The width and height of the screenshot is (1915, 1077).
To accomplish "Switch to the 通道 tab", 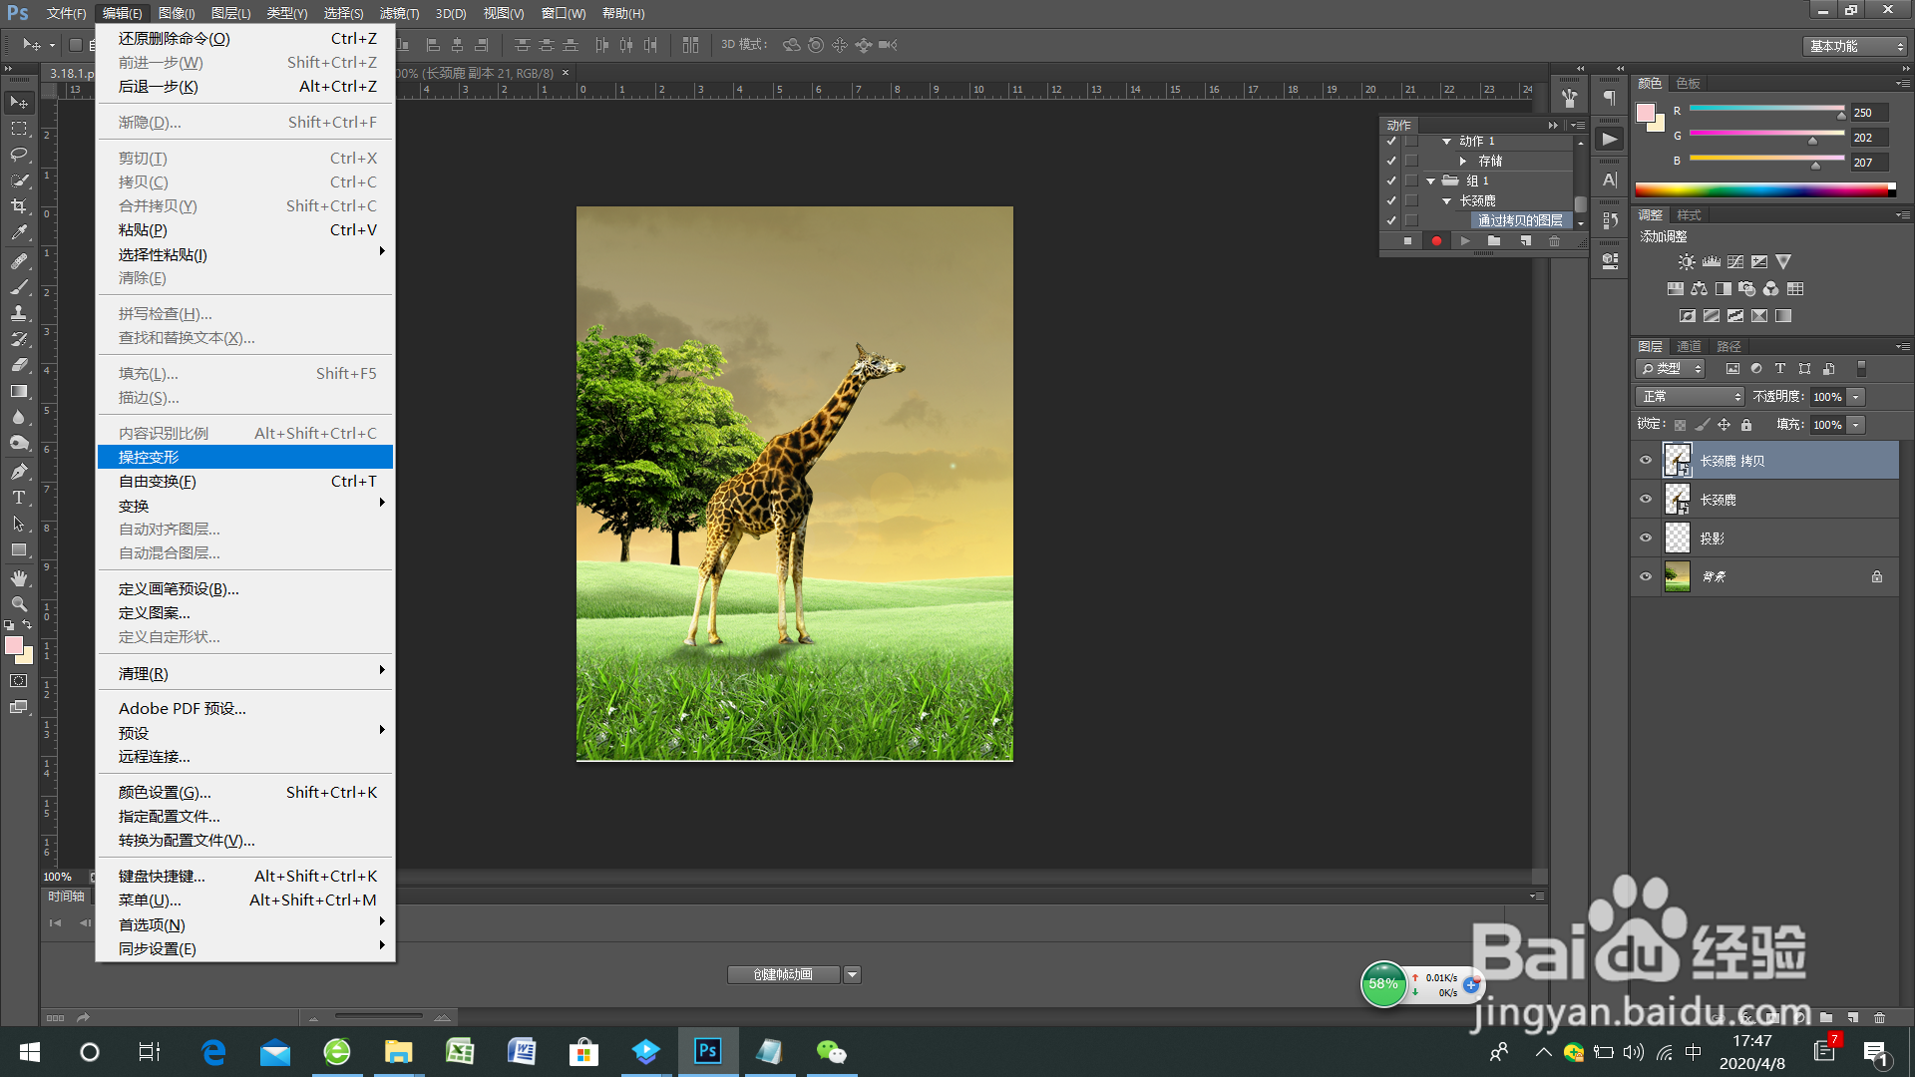I will (1689, 346).
